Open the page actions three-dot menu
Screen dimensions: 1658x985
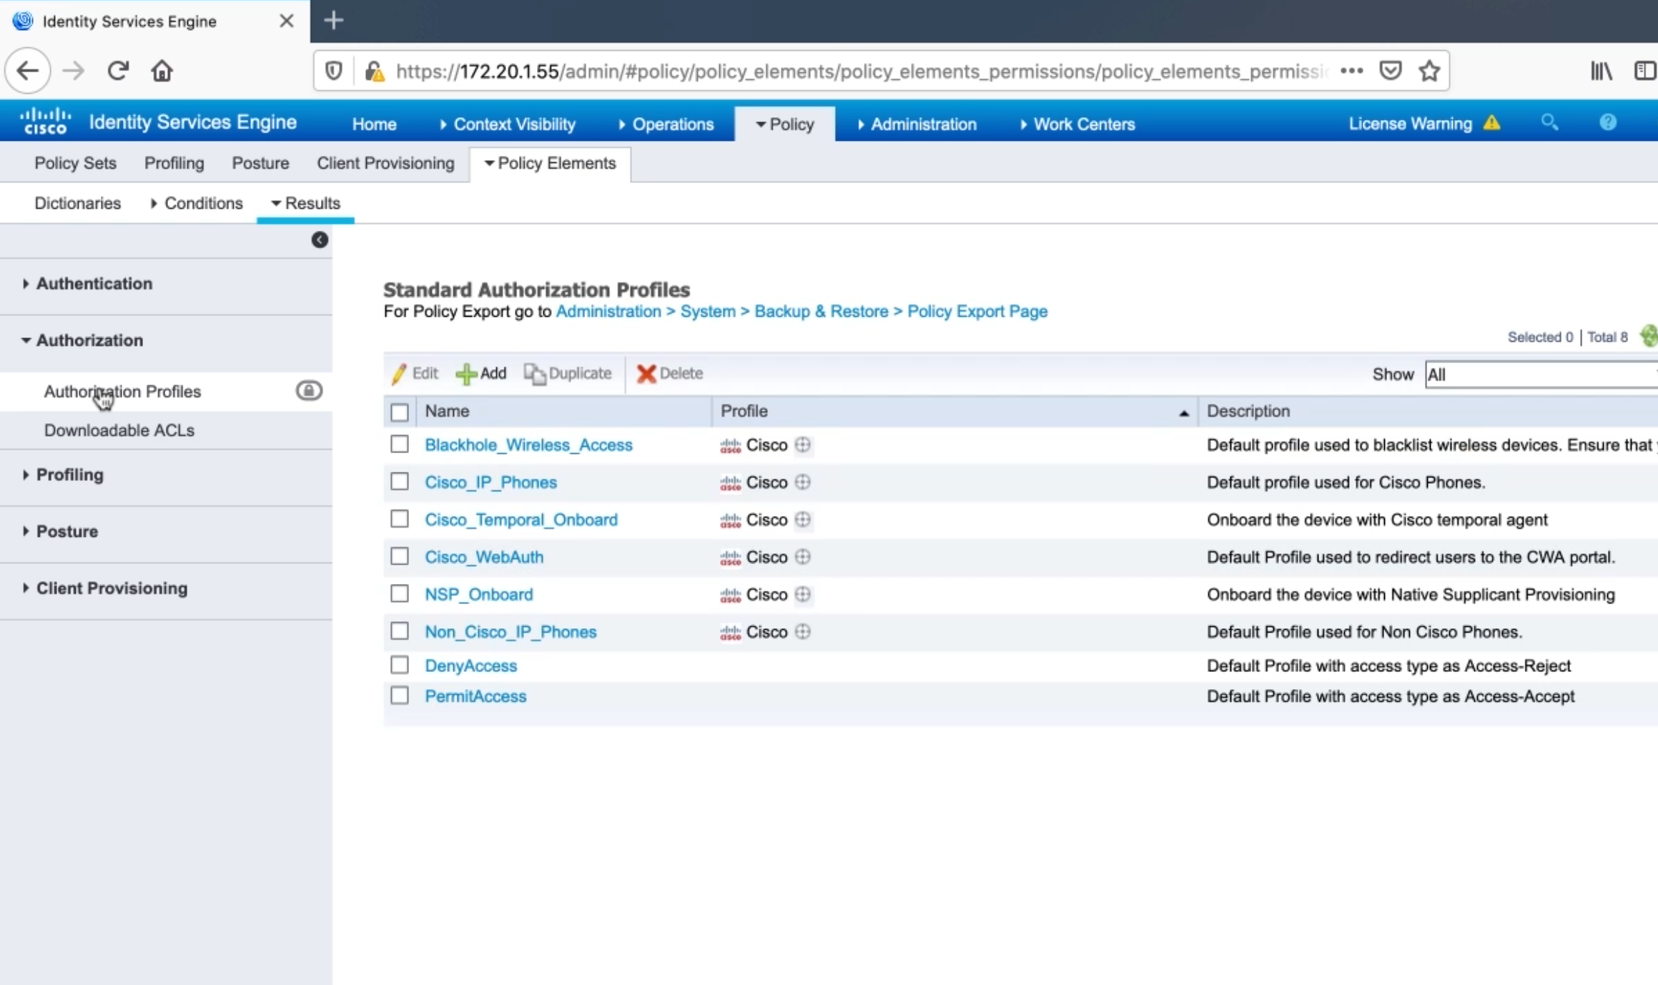(1351, 71)
